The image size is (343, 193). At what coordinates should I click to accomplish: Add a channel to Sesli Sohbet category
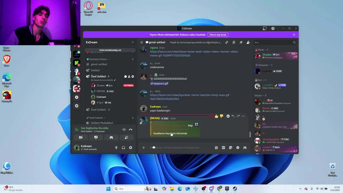[133, 118]
